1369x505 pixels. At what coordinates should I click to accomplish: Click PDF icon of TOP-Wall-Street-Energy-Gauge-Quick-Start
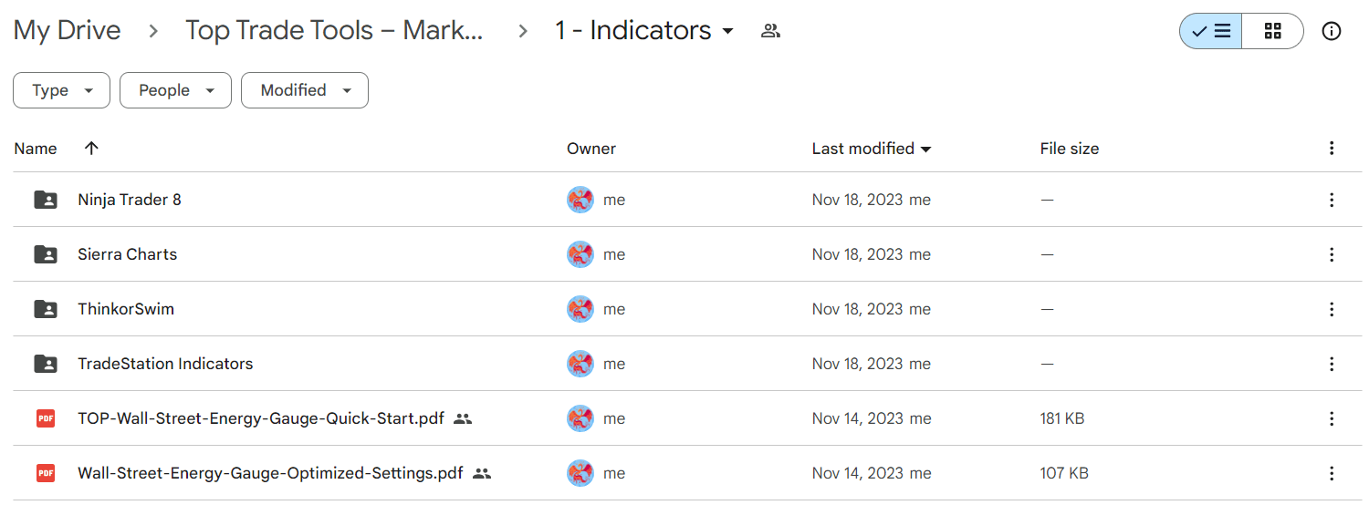pyautogui.click(x=46, y=418)
